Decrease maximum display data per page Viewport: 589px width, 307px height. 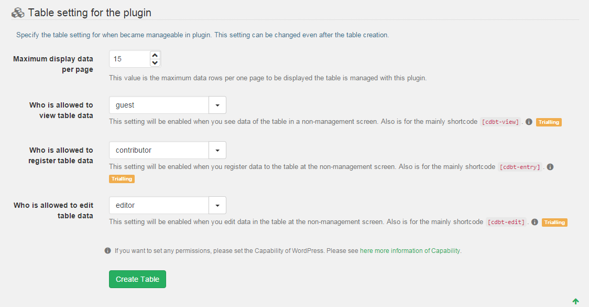(155, 63)
